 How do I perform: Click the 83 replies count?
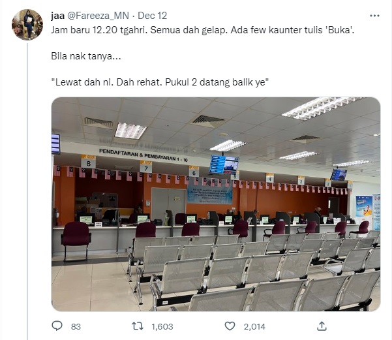pyautogui.click(x=76, y=326)
